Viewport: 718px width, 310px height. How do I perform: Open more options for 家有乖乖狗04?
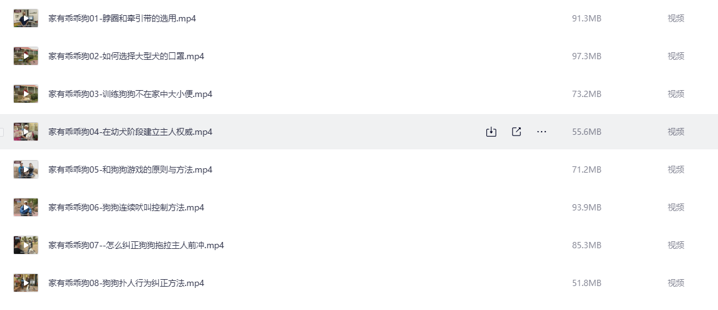(542, 132)
